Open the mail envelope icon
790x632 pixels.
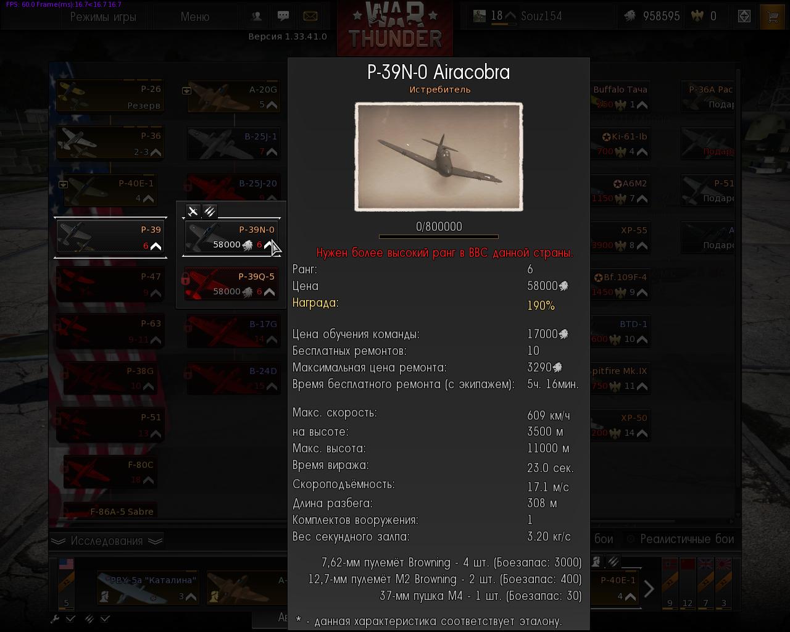[x=310, y=16]
